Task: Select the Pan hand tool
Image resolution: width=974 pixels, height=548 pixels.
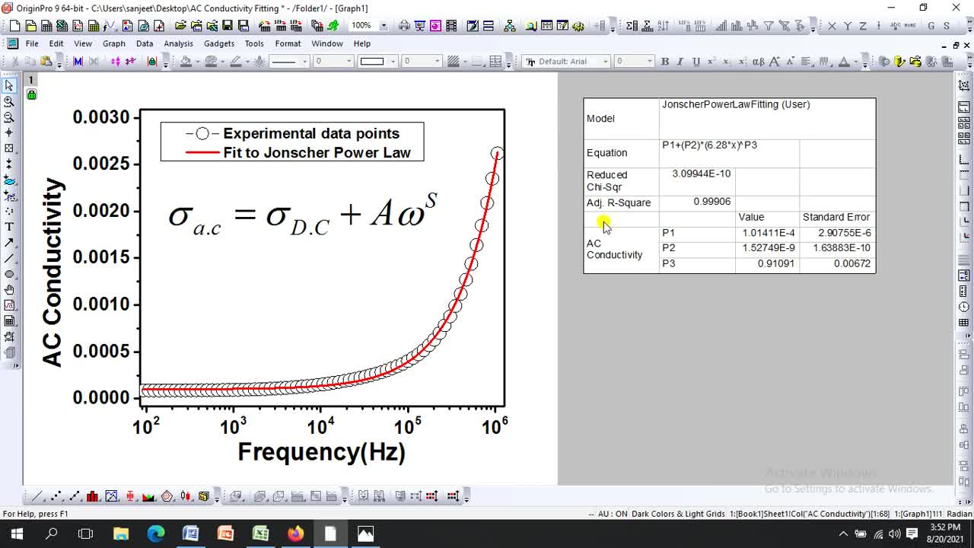Action: pyautogui.click(x=9, y=289)
